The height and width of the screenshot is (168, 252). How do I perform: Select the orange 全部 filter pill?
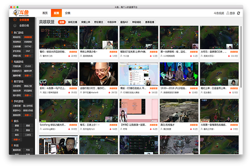[62, 22]
